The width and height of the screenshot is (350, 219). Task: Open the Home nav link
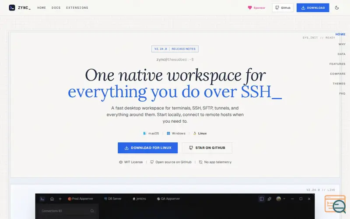click(42, 7)
